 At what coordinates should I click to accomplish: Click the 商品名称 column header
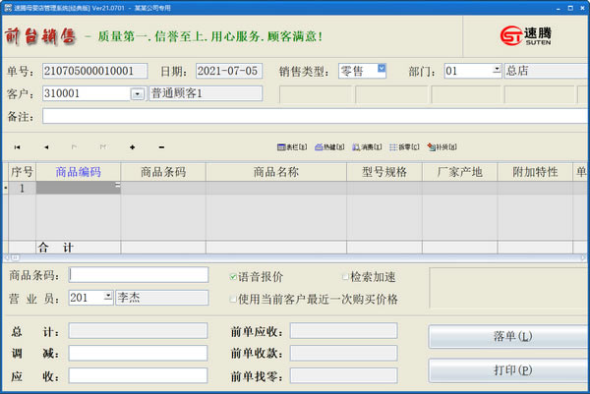point(275,172)
